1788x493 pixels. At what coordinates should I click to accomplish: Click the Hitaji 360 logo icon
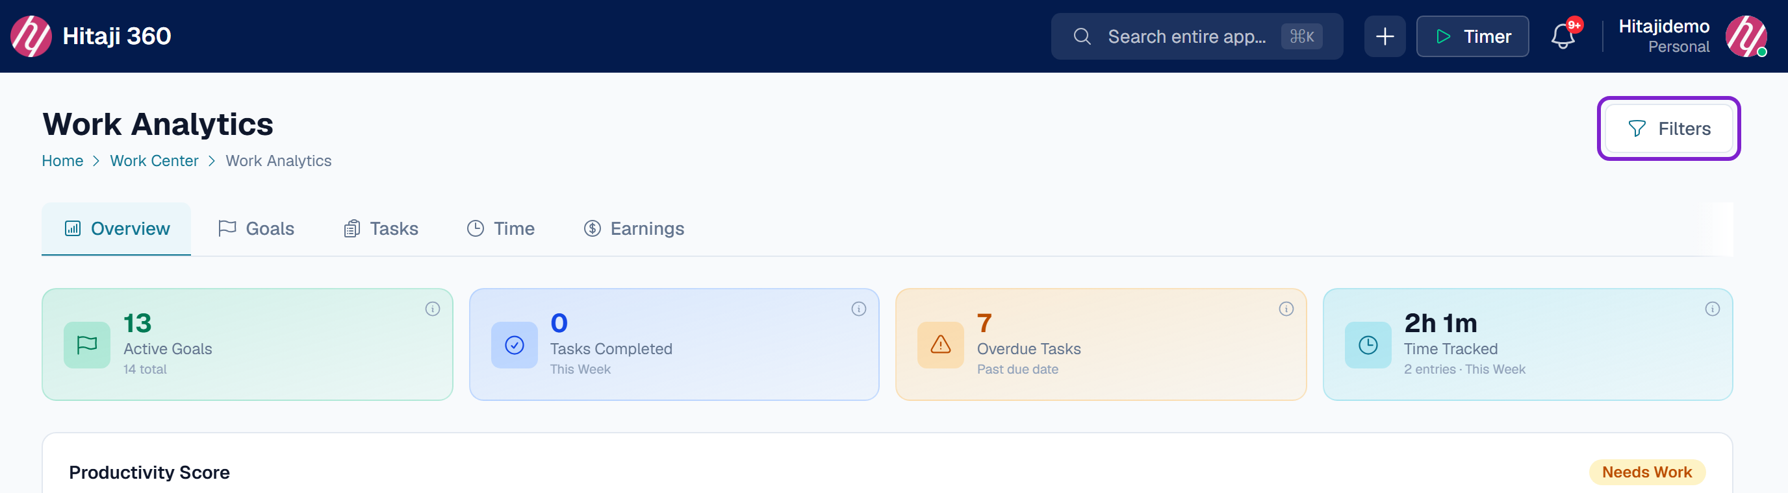(x=31, y=36)
